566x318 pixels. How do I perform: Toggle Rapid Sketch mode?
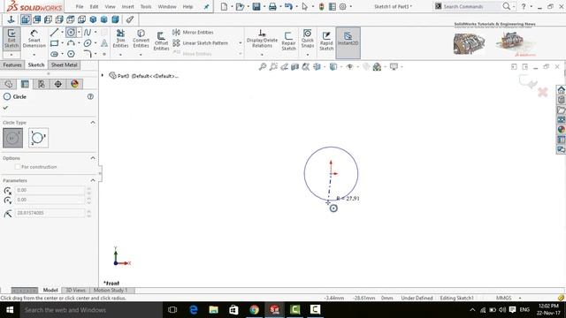[326, 42]
